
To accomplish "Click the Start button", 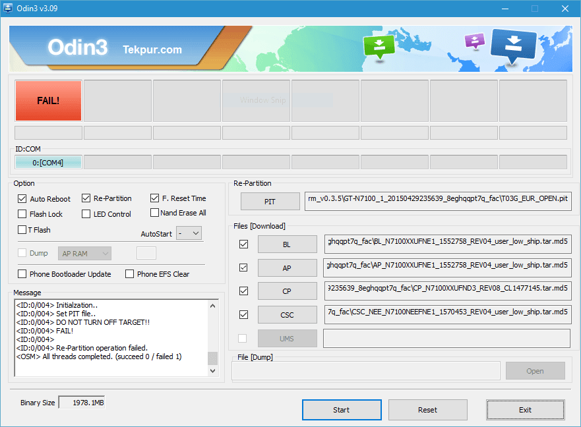I will click(342, 410).
